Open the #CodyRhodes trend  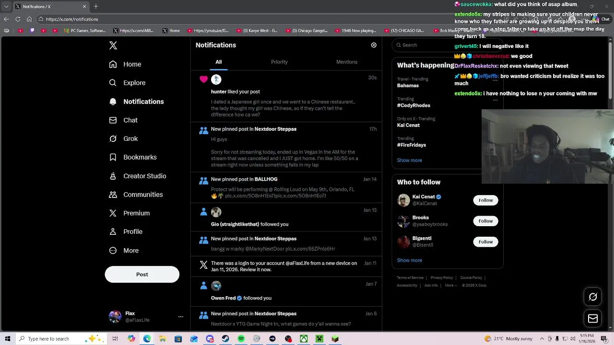(x=413, y=105)
